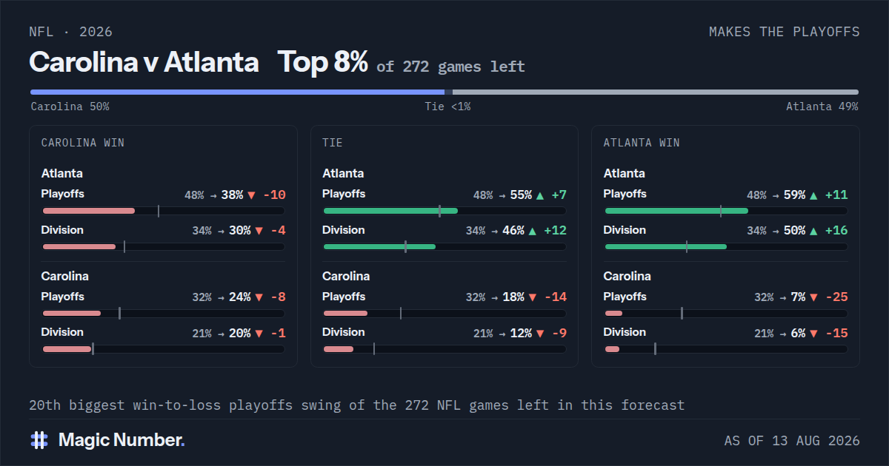Click the green up arrow beside Tie Division +12
The height and width of the screenshot is (466, 889).
point(532,231)
